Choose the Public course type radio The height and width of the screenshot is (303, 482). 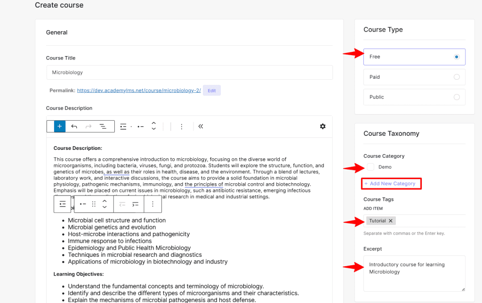456,97
